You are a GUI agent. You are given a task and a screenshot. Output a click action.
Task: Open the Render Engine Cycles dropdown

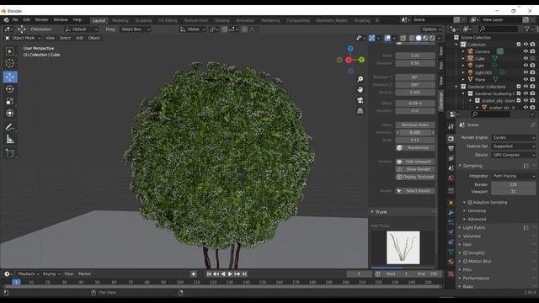(x=514, y=137)
